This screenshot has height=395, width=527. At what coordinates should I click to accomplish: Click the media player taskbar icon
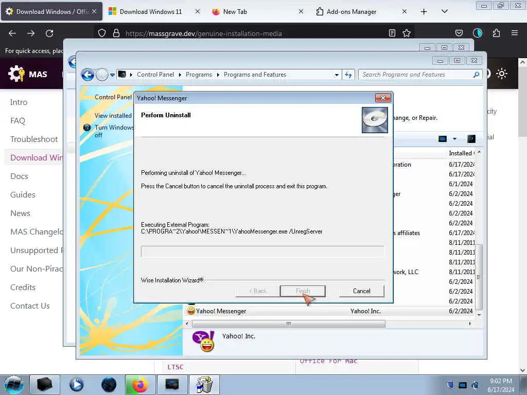click(77, 385)
